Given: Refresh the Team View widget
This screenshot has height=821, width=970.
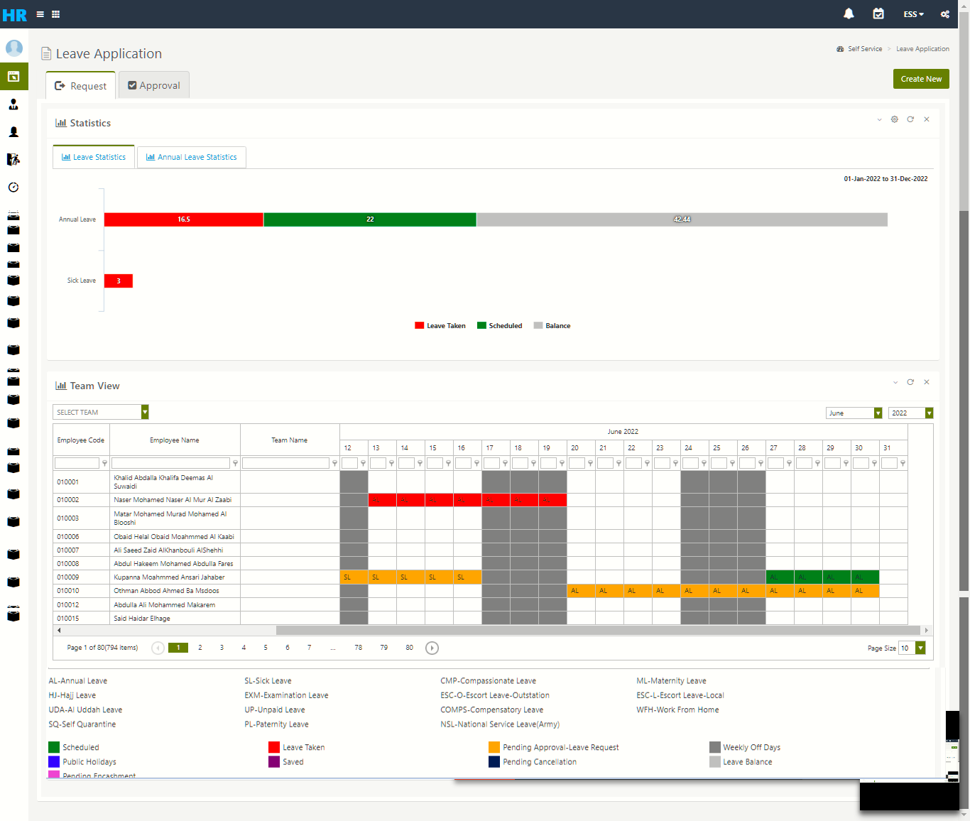Looking at the screenshot, I should point(910,382).
